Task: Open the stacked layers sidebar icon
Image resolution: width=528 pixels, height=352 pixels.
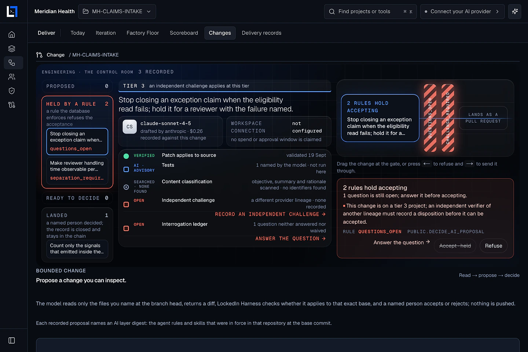Action: click(12, 49)
